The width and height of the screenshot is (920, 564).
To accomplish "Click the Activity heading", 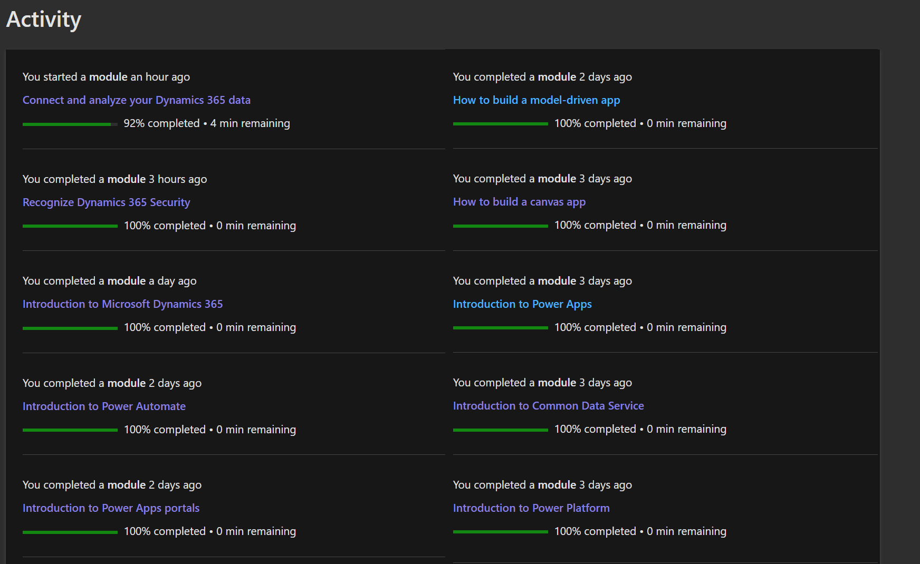I will (x=44, y=20).
